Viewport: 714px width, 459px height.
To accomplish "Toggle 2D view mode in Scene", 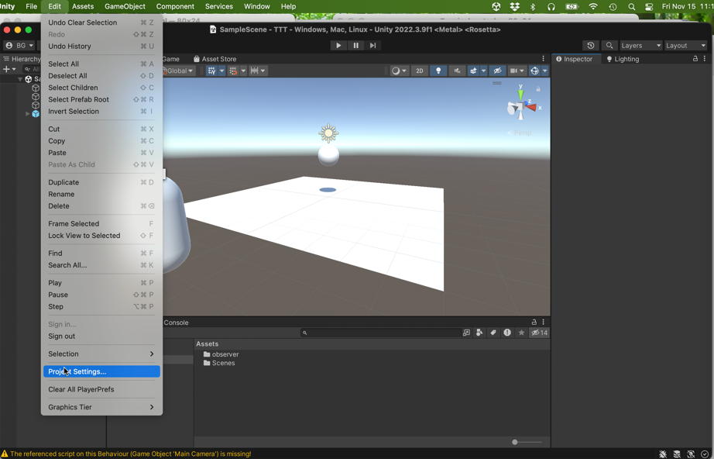I will [419, 71].
